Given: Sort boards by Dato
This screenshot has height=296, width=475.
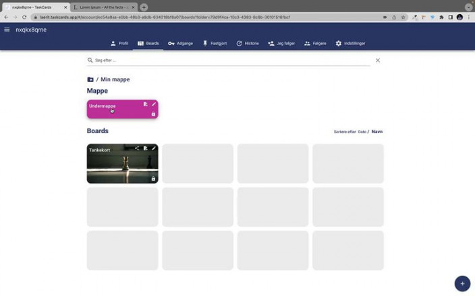Looking at the screenshot, I should (x=362, y=132).
